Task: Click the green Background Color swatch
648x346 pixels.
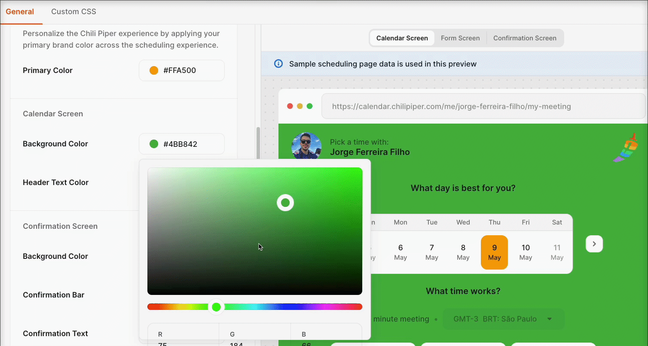Action: [154, 144]
